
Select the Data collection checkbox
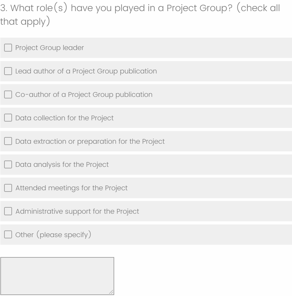[x=8, y=118]
